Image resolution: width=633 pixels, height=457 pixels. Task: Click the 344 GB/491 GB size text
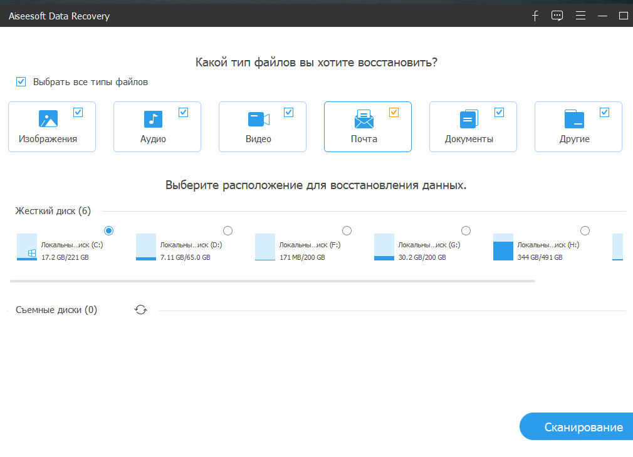(540, 257)
